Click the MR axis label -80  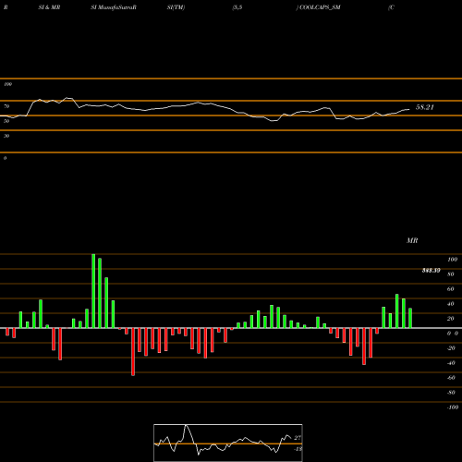(x=451, y=393)
